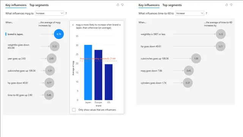Click thumbs down icon in time-to-60 visual
243x137 pixels.
[x=231, y=5]
